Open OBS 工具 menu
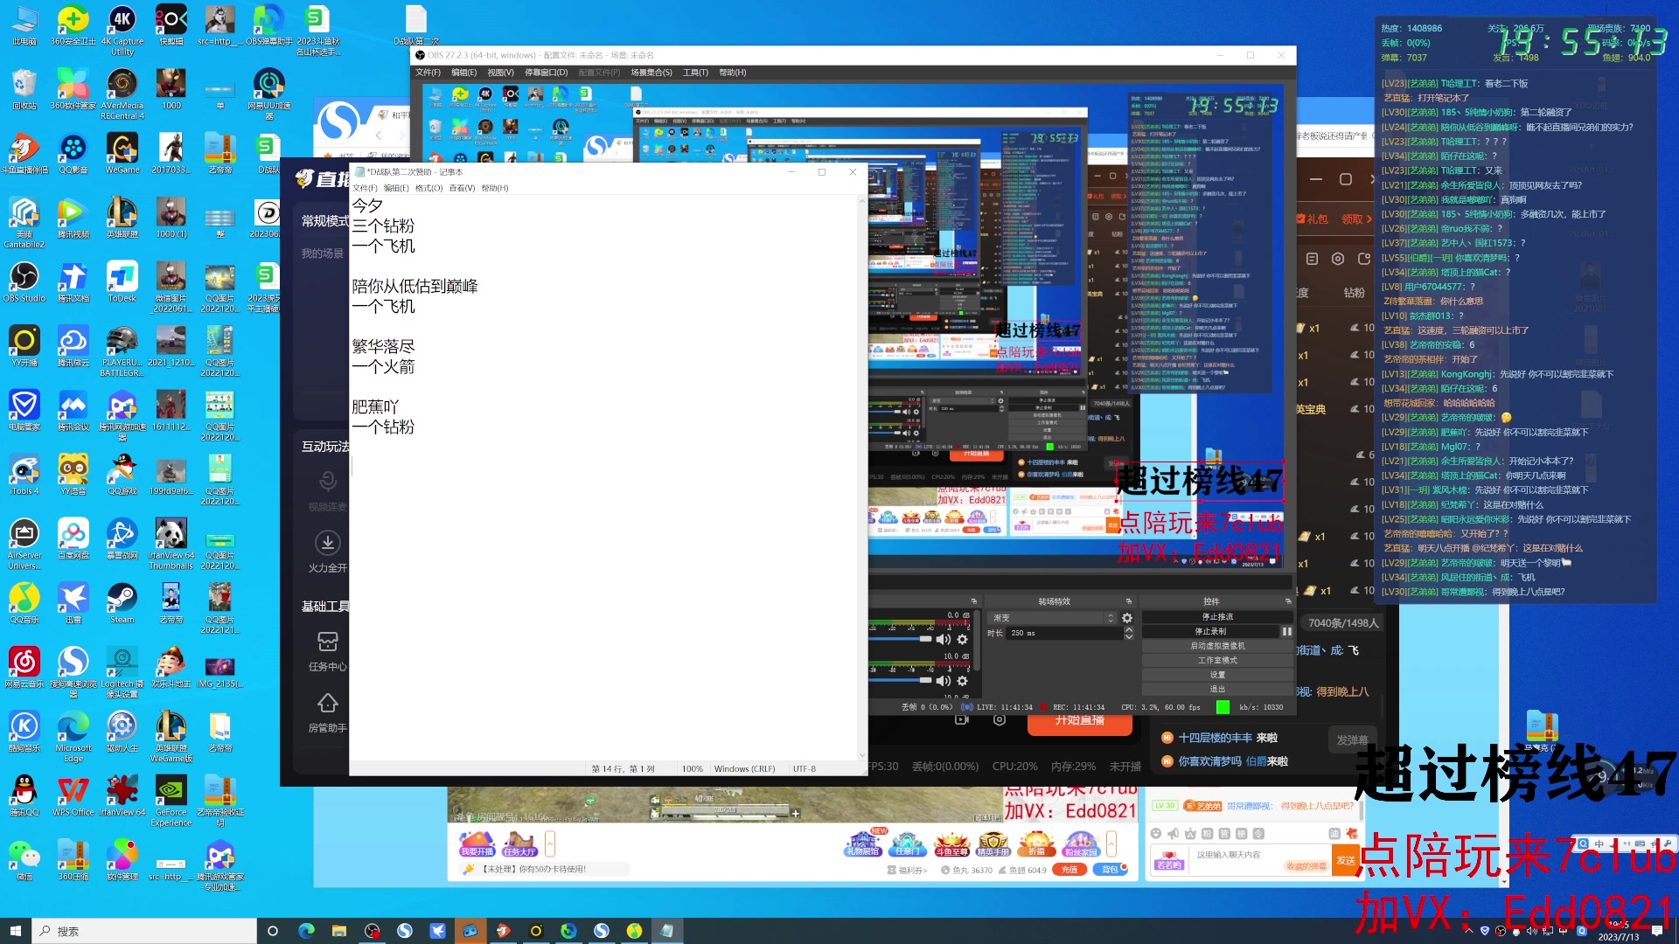The image size is (1679, 944). tap(695, 73)
